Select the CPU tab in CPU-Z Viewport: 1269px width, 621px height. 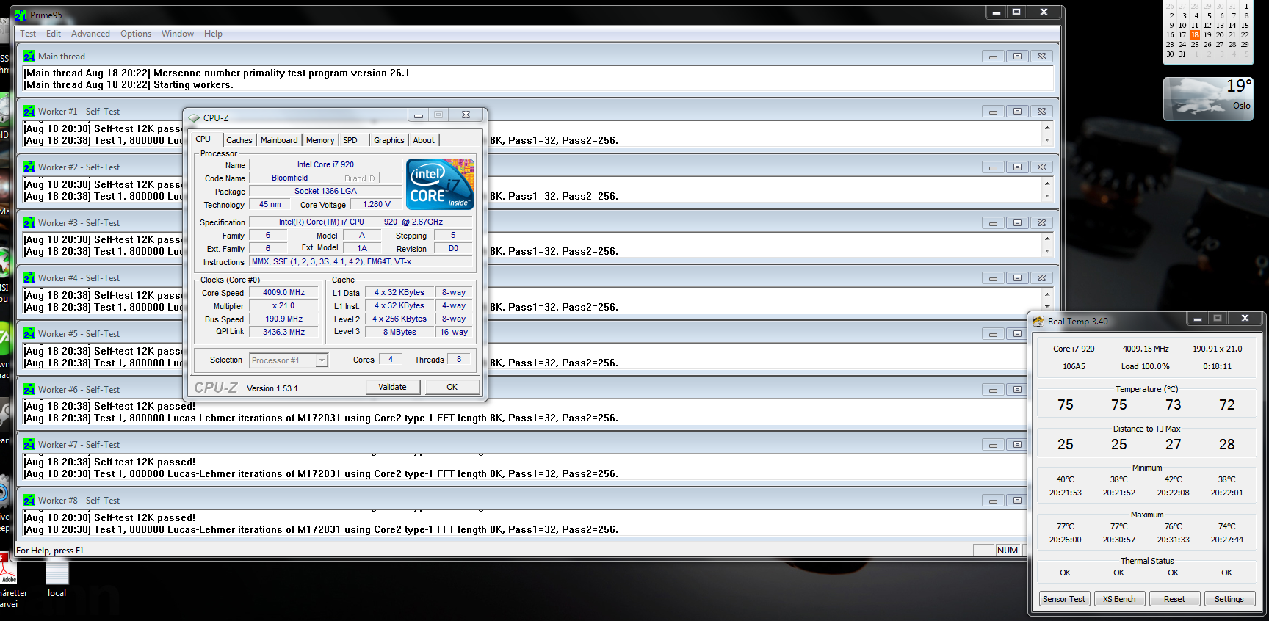[x=203, y=139]
